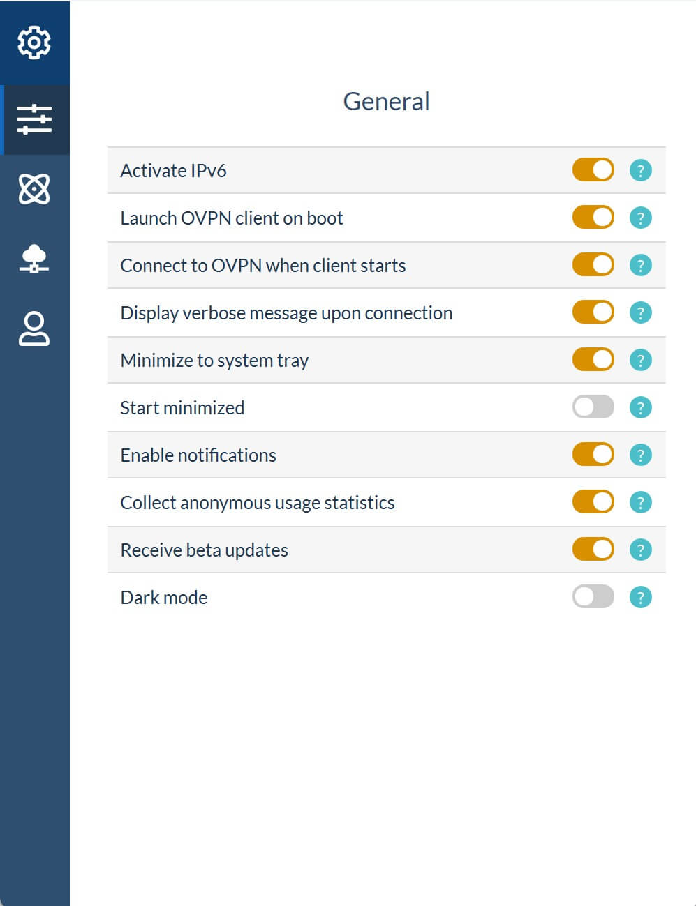Select the General sliders icon in sidebar
696x906 pixels.
[34, 119]
